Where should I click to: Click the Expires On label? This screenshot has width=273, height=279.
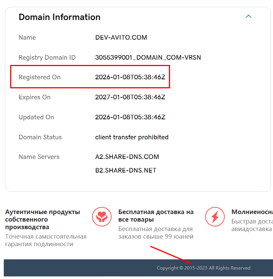click(35, 97)
